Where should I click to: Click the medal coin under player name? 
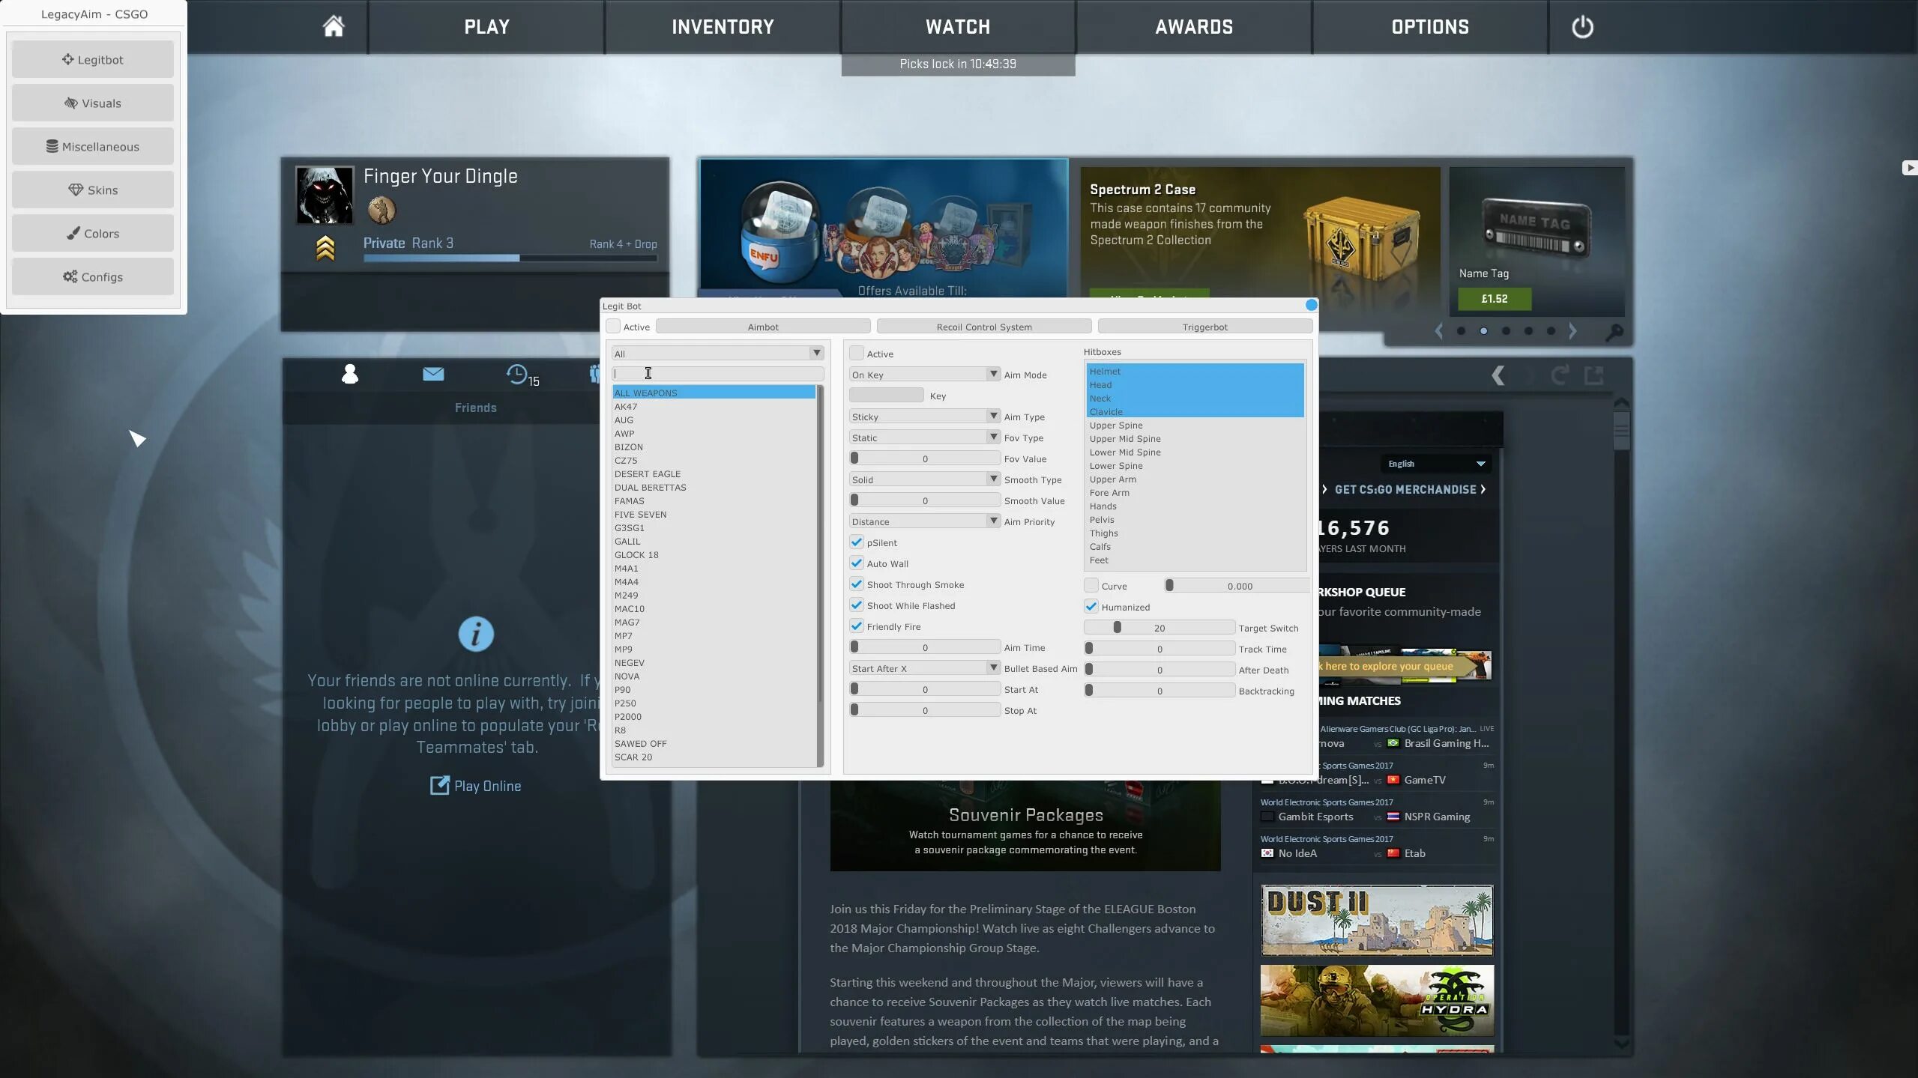click(382, 211)
